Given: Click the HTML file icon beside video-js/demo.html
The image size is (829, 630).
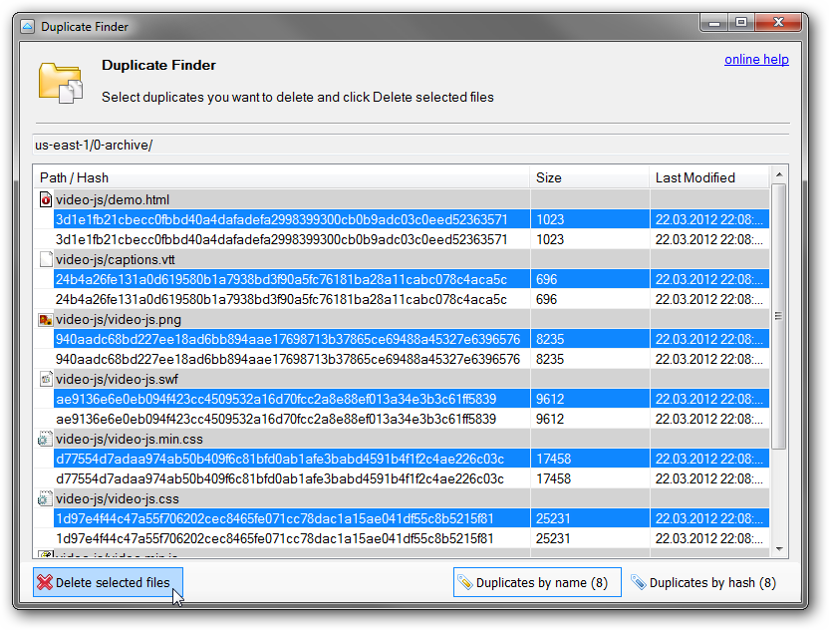Looking at the screenshot, I should [x=45, y=198].
